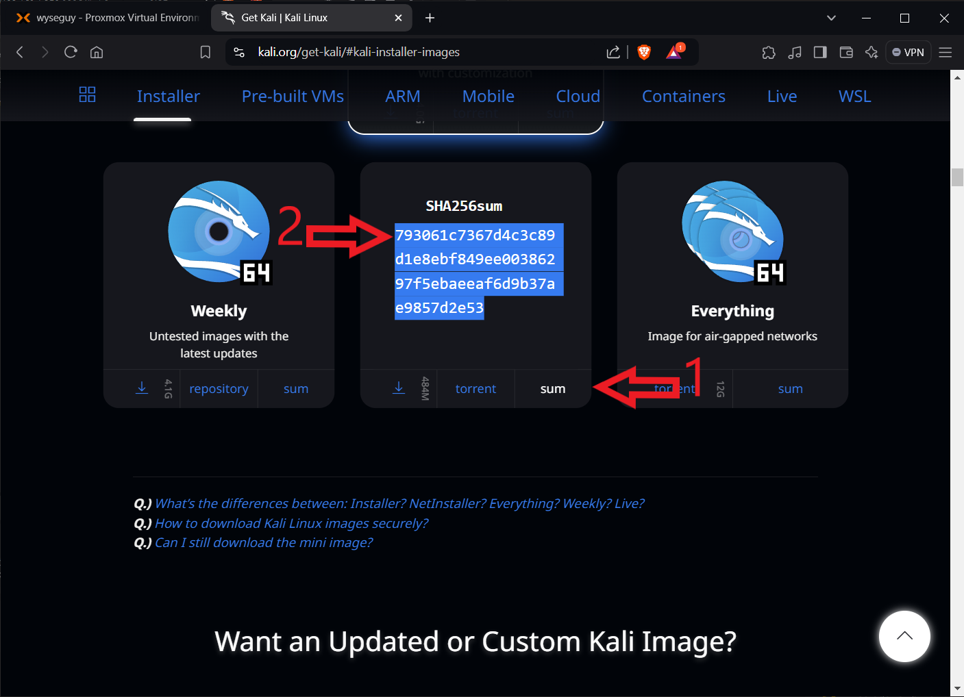Reload the Kali page
The image size is (964, 697).
(71, 52)
